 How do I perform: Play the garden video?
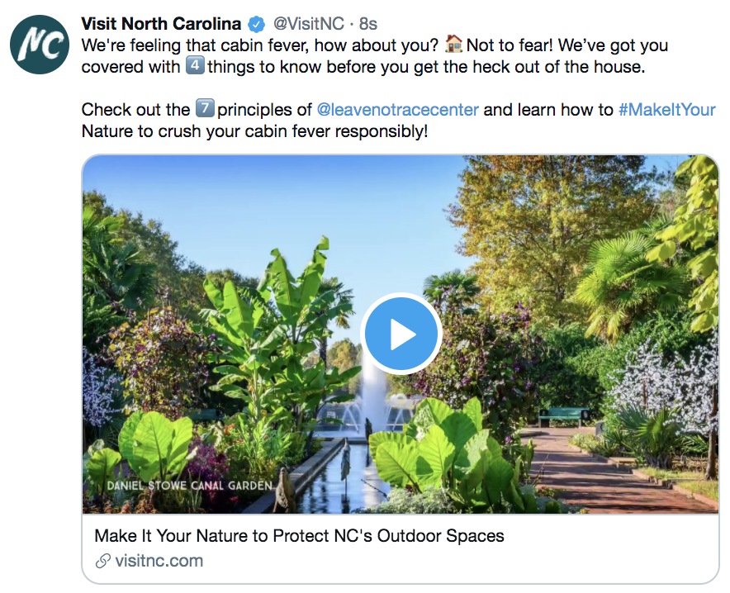tap(402, 334)
